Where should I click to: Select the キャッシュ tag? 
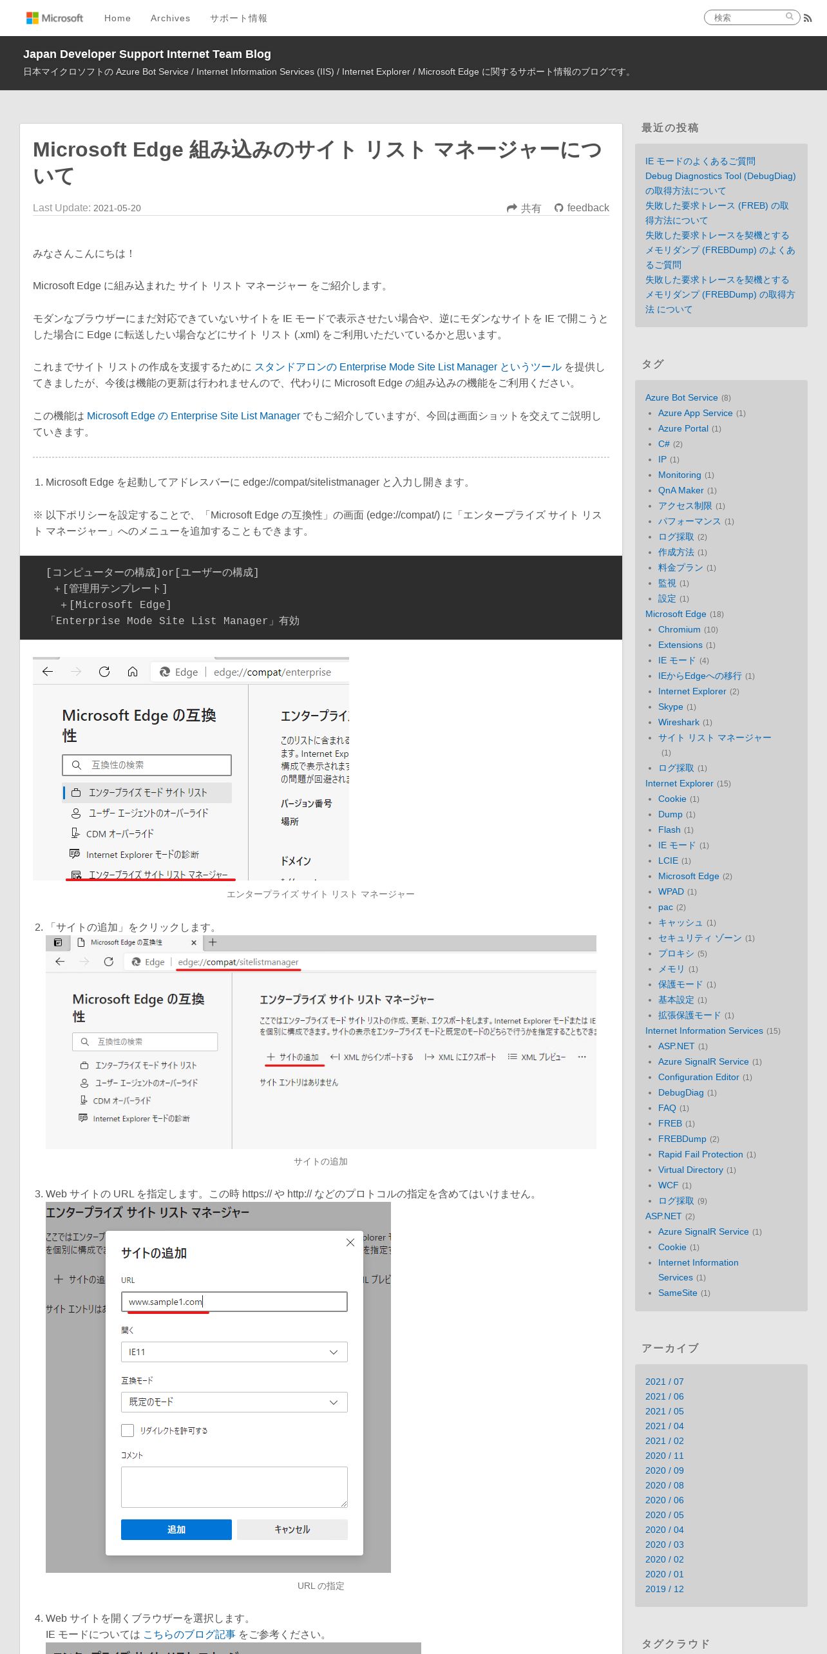[x=680, y=922]
